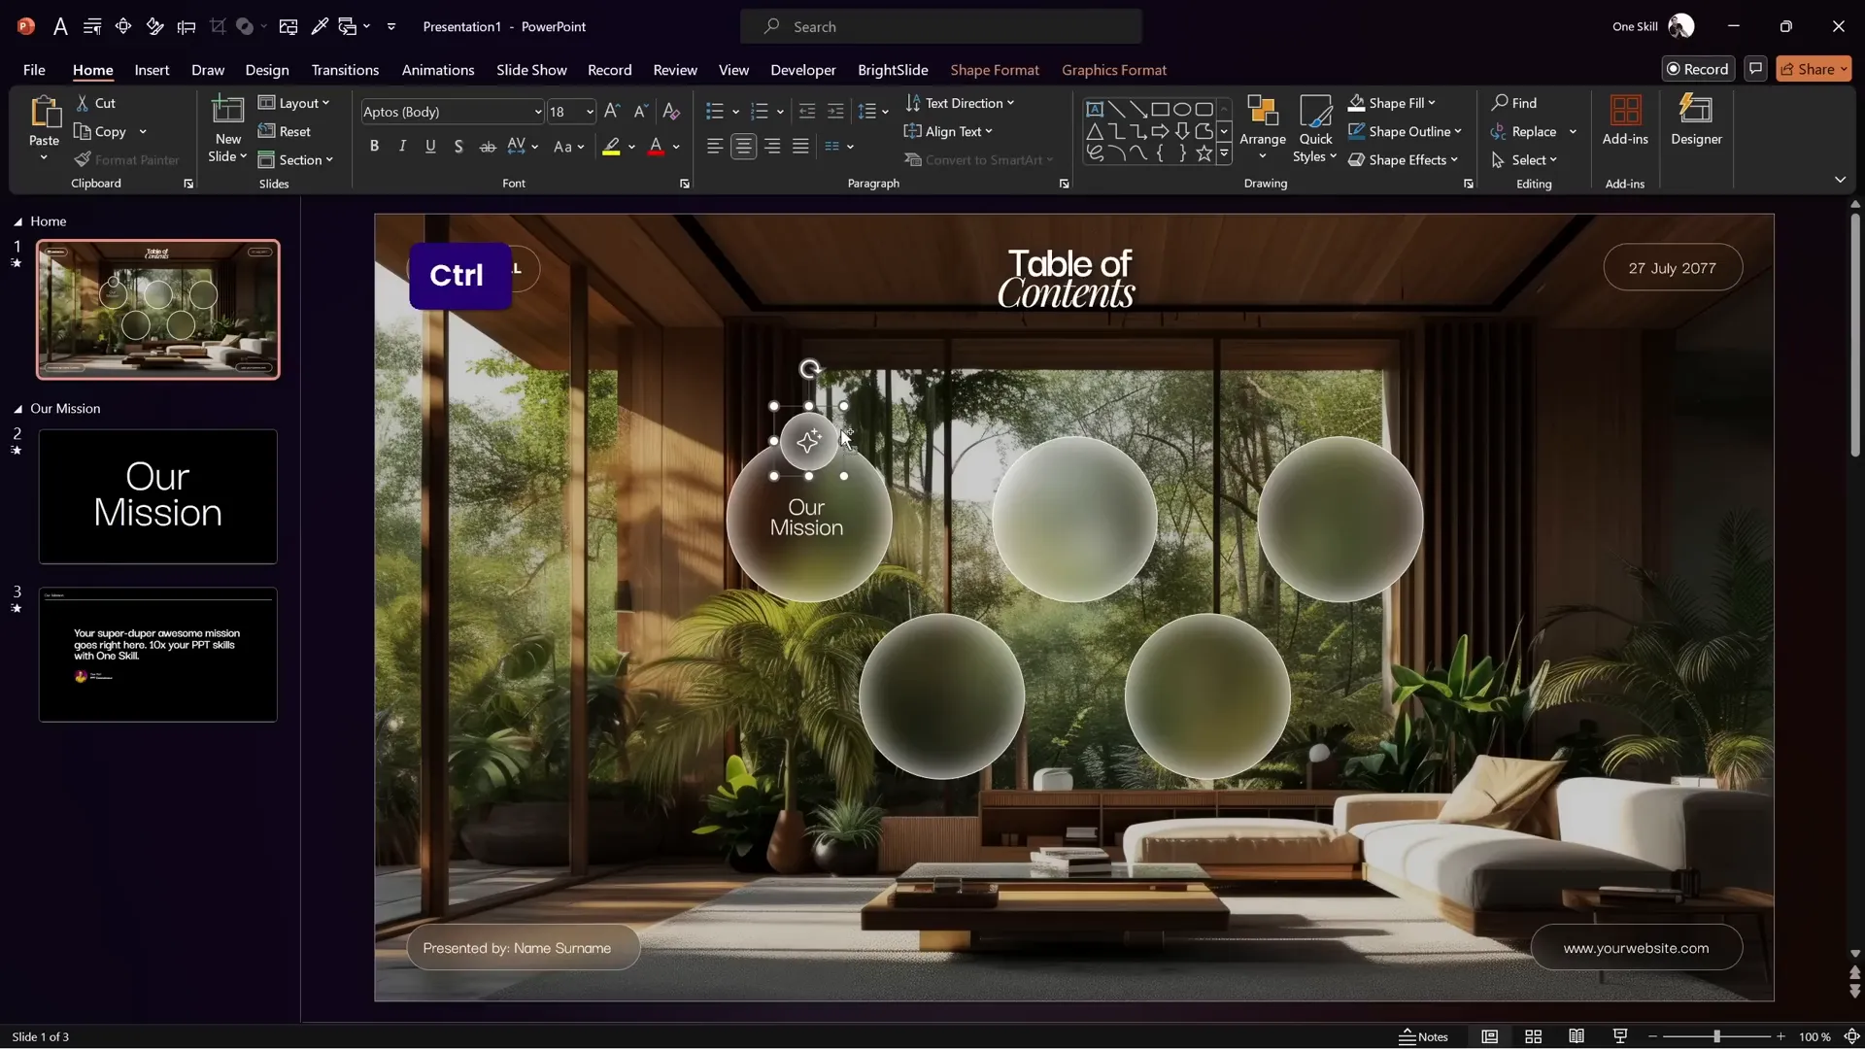Launch the Designer pane
This screenshot has height=1049, width=1865.
1696,120
